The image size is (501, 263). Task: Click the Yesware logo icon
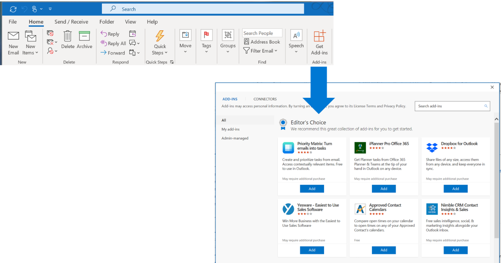tap(288, 209)
